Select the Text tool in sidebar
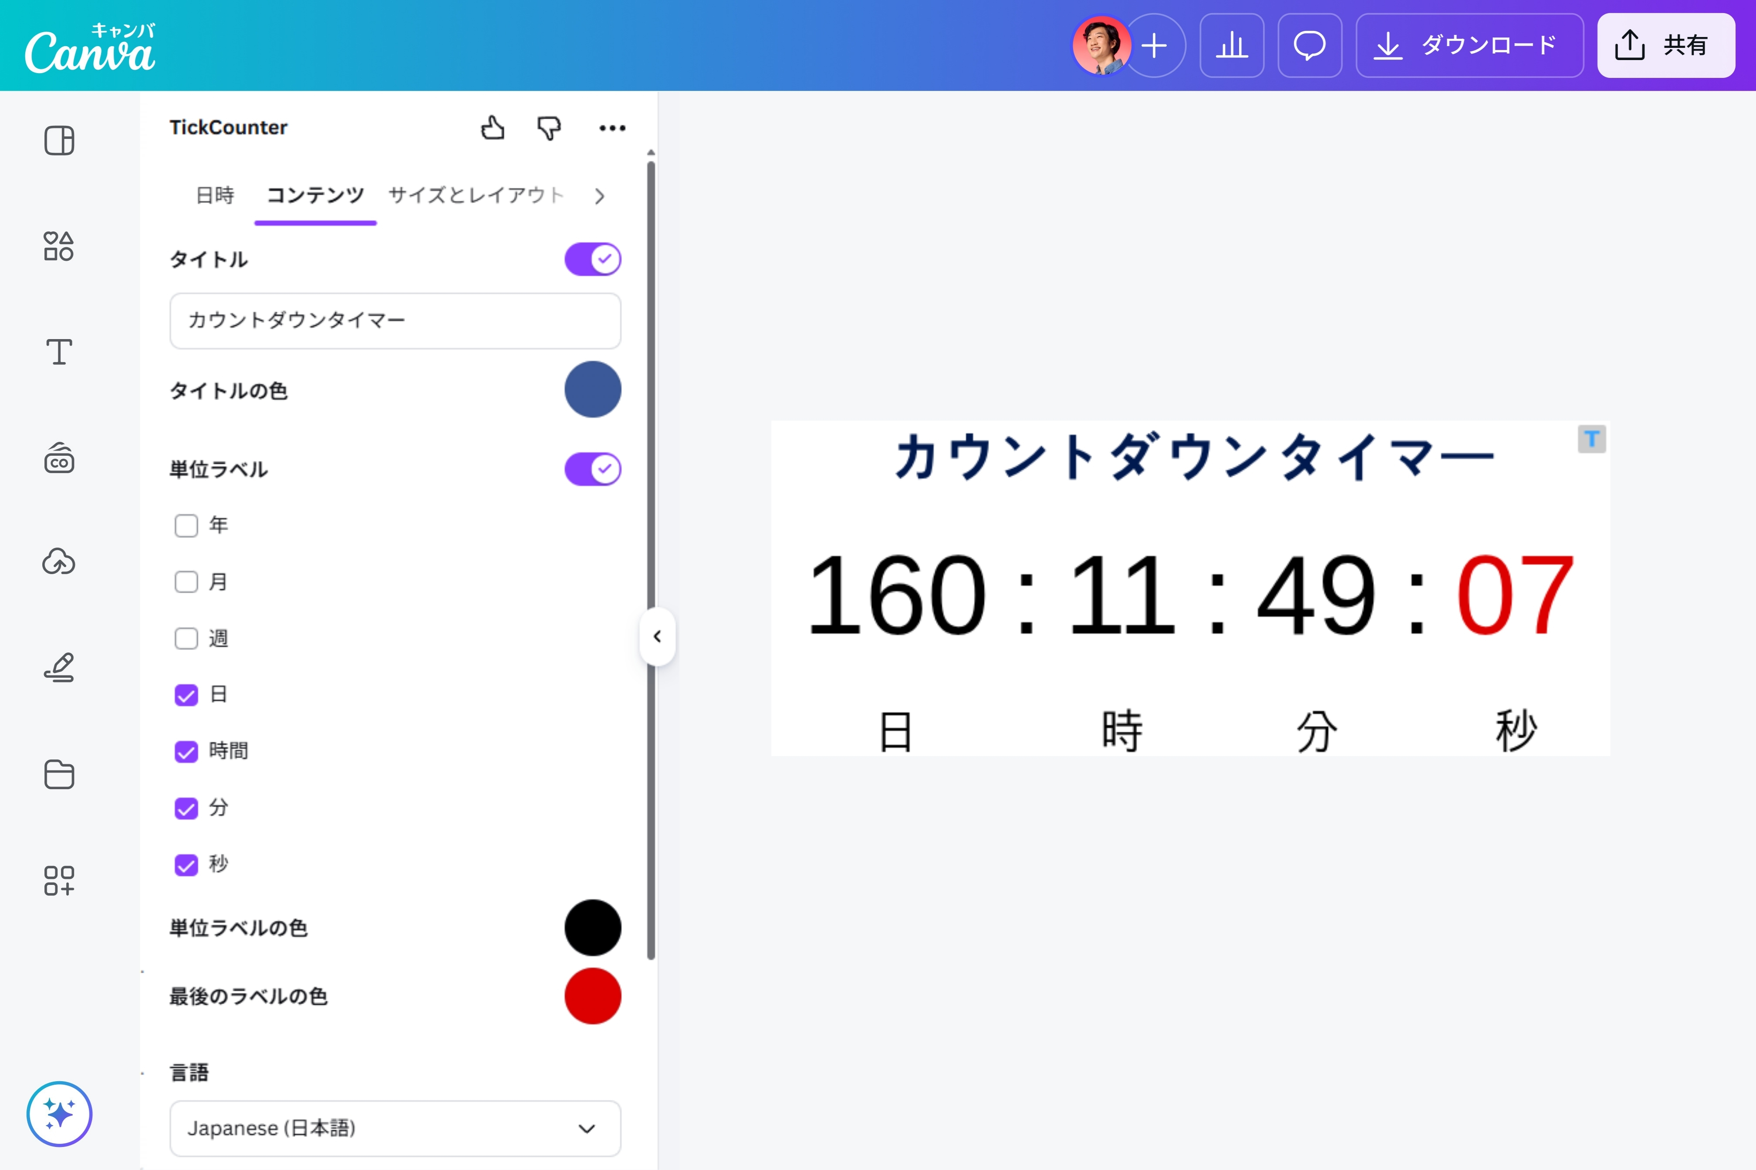The width and height of the screenshot is (1756, 1170). [x=59, y=351]
